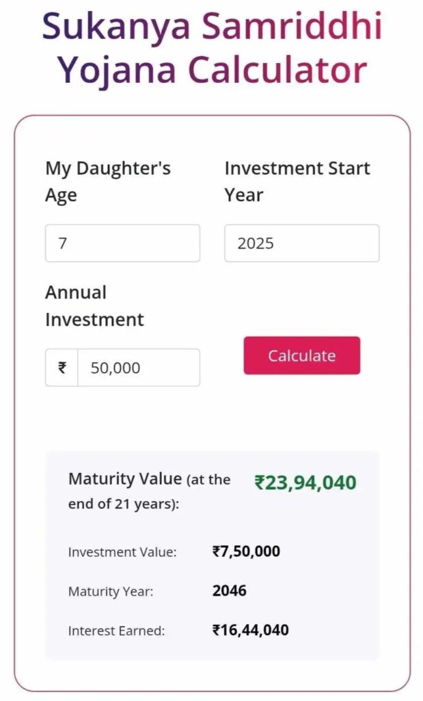Screen dimensions: 423x701
Task: Select the ₹16,44,040 interest figure
Action: point(251,630)
